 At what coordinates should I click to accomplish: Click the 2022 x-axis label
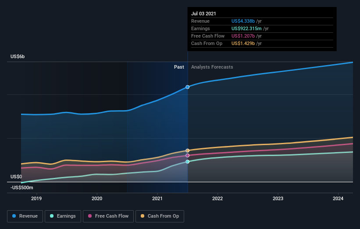tap(217, 198)
